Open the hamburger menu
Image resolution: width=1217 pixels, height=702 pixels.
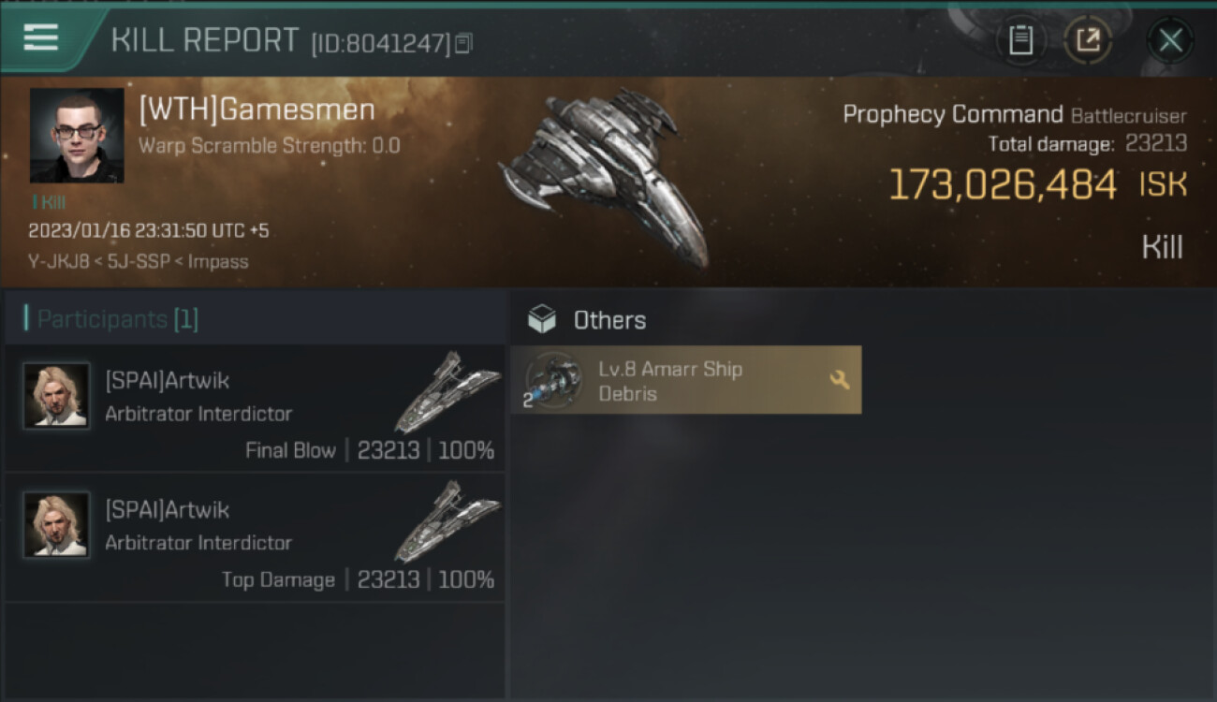[41, 37]
